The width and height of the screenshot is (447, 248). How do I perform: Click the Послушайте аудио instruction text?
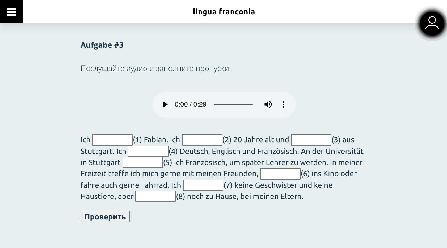pos(155,68)
